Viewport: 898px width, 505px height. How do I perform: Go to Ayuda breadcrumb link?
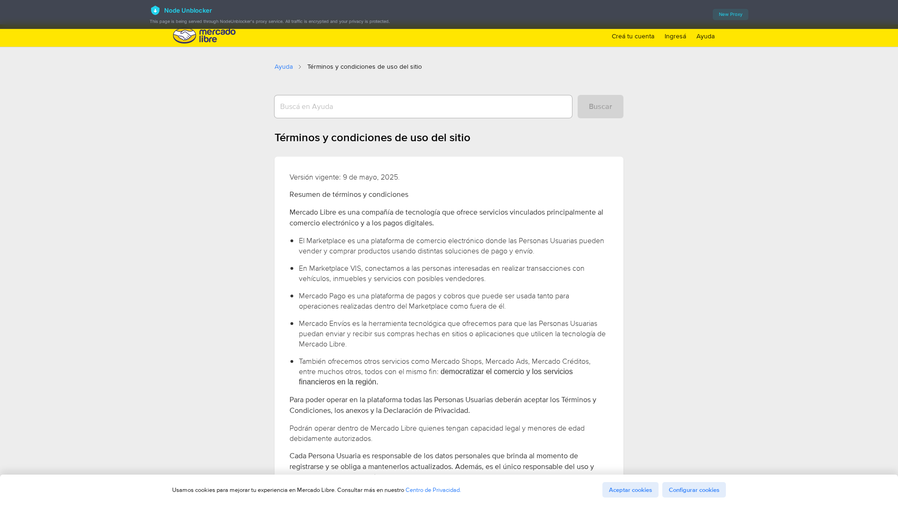[x=283, y=67]
